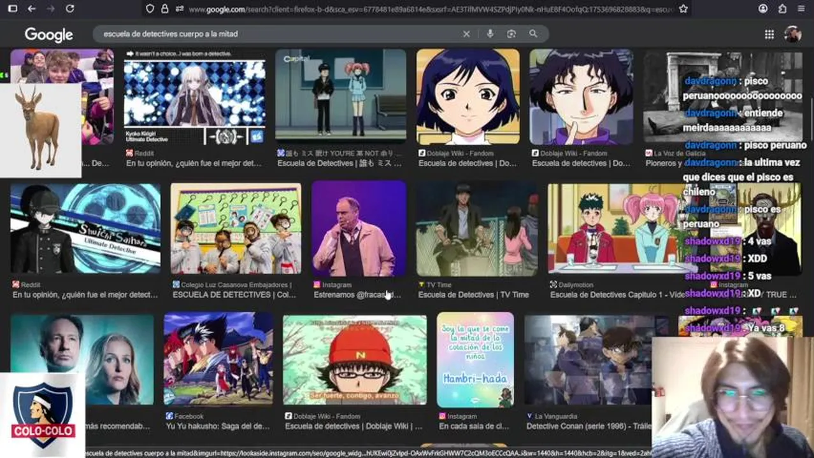
Task: Open 'Yu Yu hakusho: Saga del de...' link
Action: coord(217,426)
